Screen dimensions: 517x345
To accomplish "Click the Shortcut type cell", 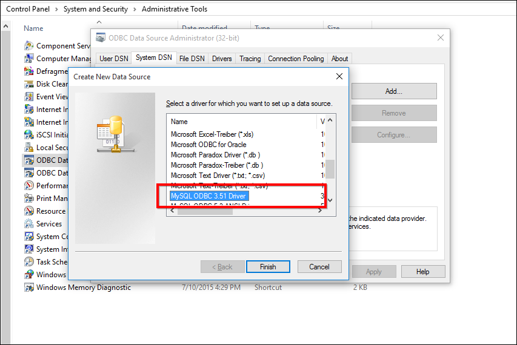I will pos(268,287).
